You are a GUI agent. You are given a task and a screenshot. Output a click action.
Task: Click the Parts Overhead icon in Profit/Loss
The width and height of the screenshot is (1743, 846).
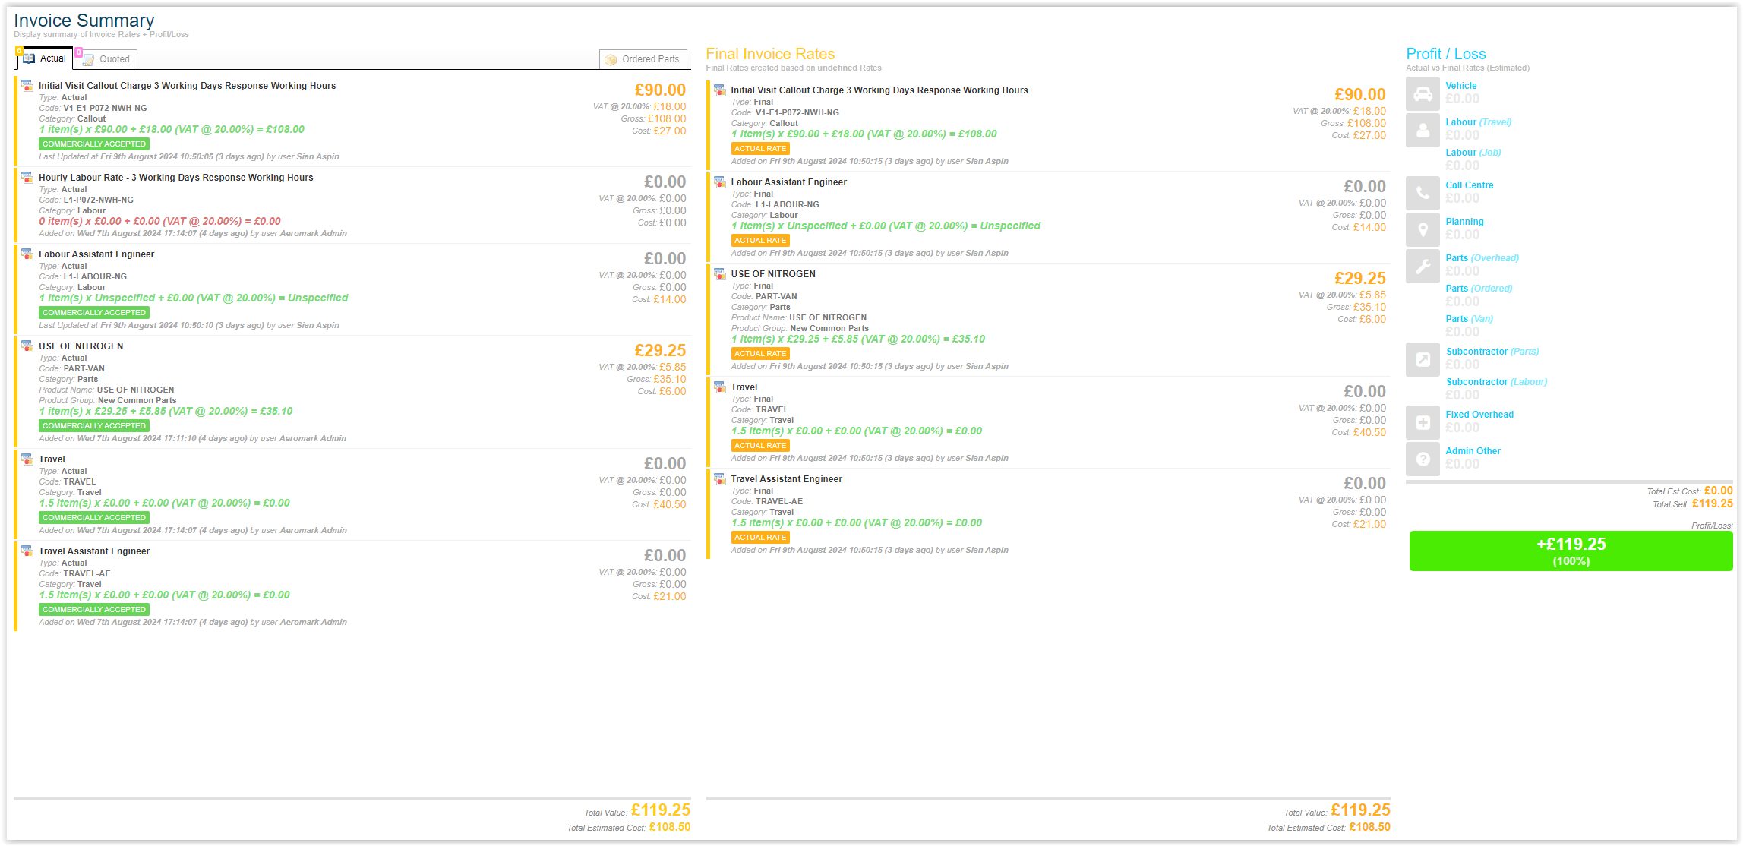[x=1424, y=266]
